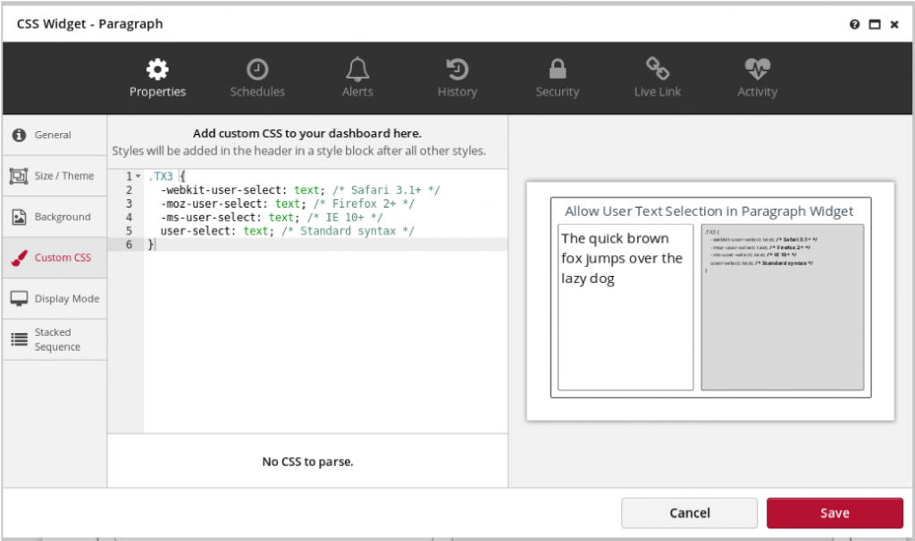Open the Activity heartbeat icon
The width and height of the screenshot is (915, 541).
click(x=758, y=70)
